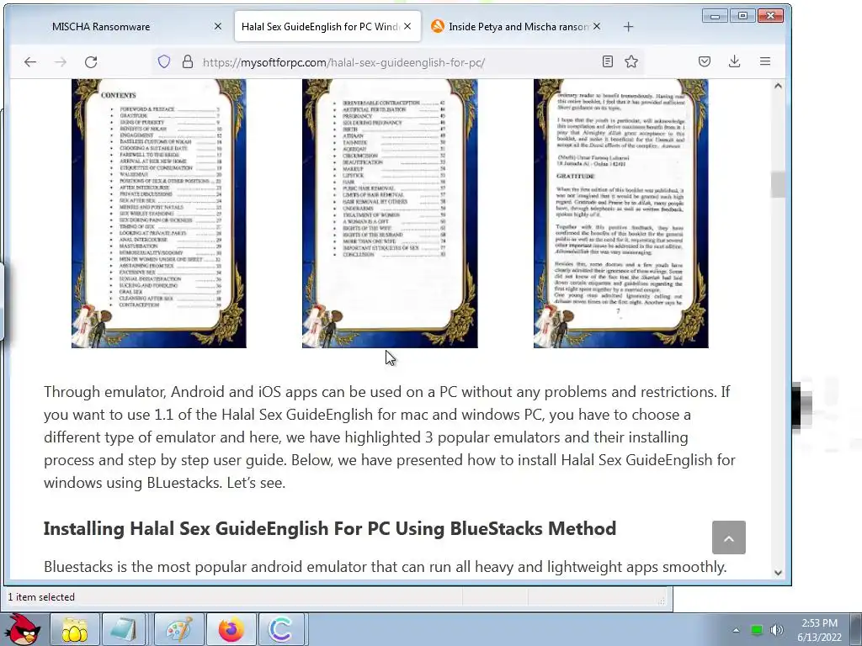Close the Inside Petya and Mischa tab

tap(597, 26)
